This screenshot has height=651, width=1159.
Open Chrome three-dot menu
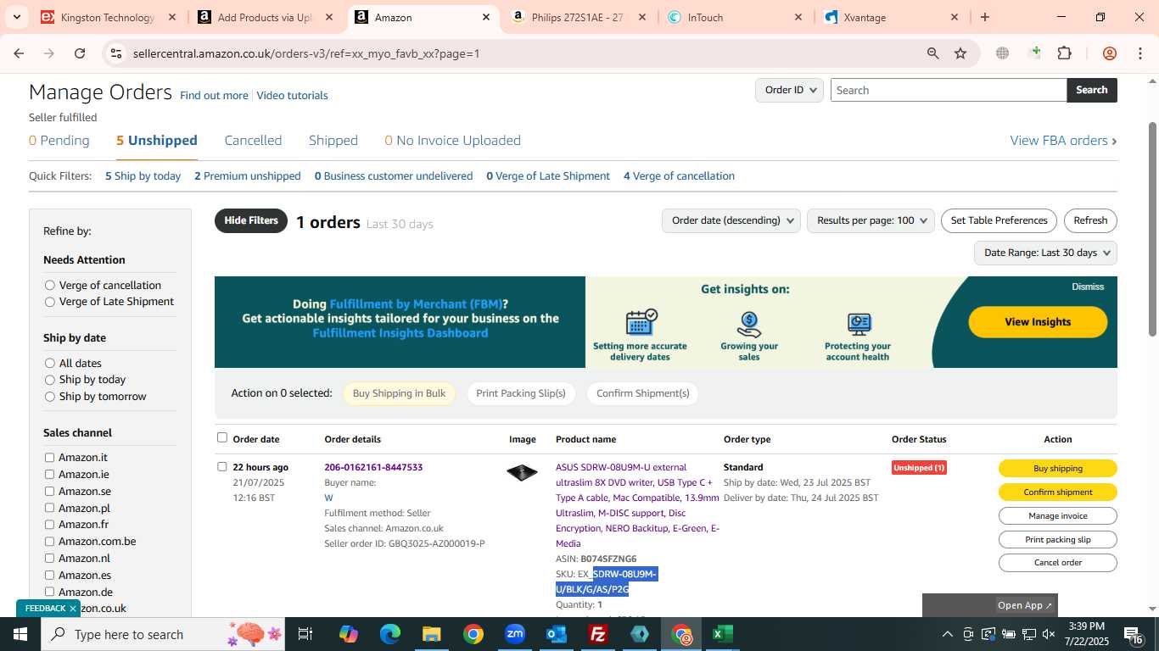click(x=1139, y=53)
